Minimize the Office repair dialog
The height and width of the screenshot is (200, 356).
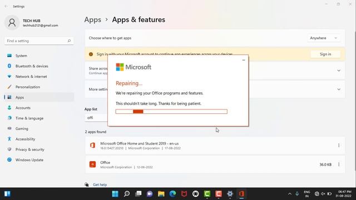coord(244,60)
